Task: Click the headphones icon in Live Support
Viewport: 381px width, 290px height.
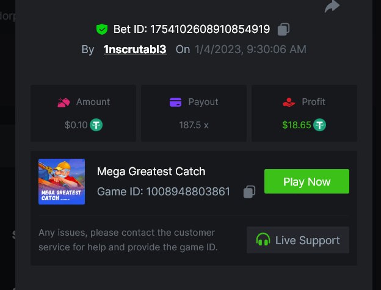Action: 263,240
